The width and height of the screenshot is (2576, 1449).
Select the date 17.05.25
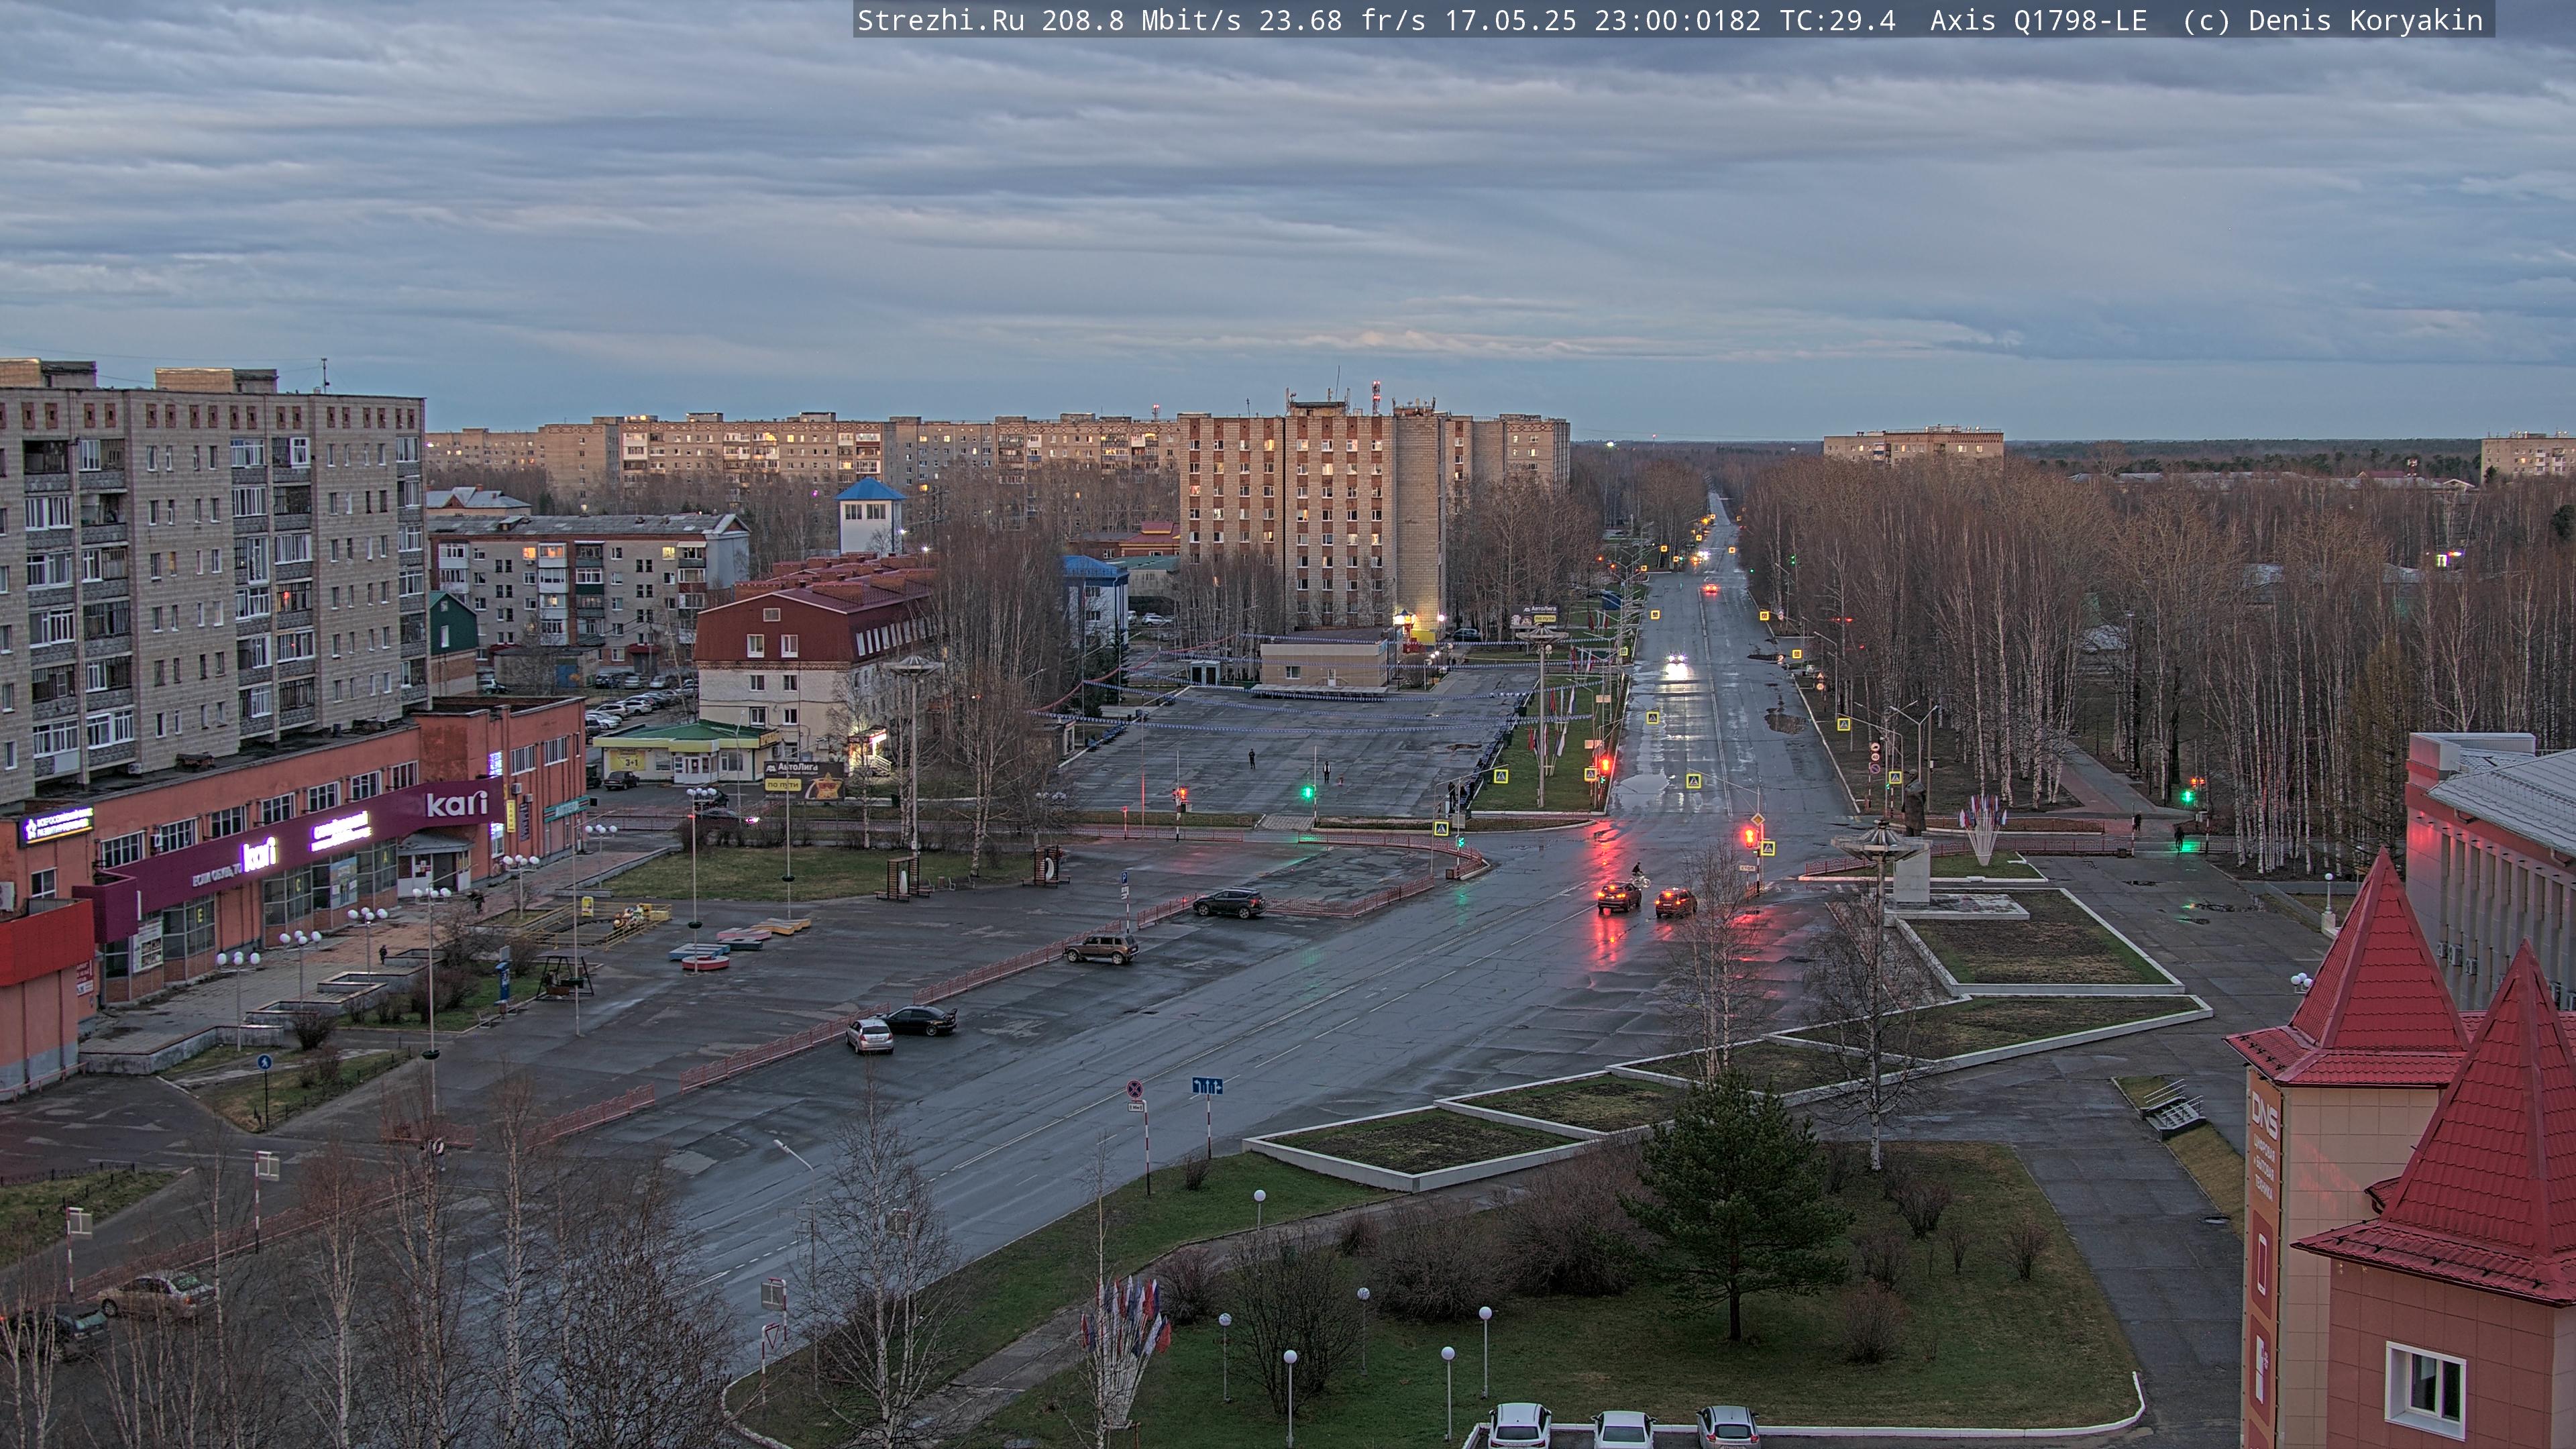pos(1510,20)
